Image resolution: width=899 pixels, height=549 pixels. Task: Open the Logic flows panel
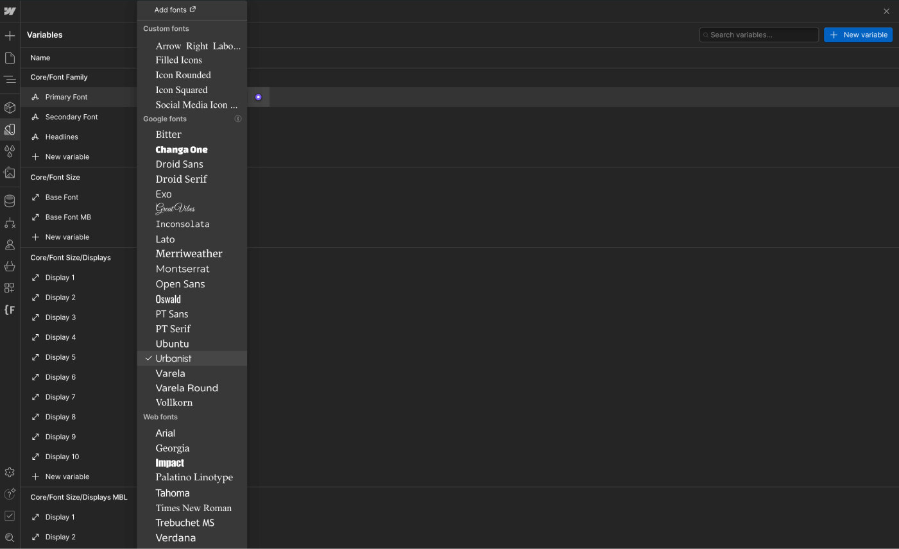pos(10,223)
